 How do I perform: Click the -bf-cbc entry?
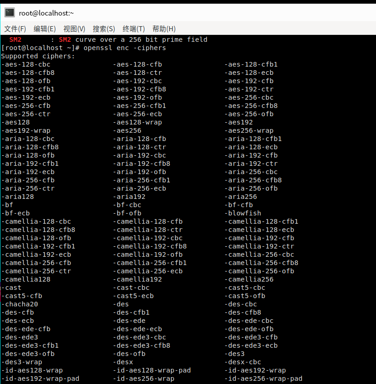coord(127,205)
